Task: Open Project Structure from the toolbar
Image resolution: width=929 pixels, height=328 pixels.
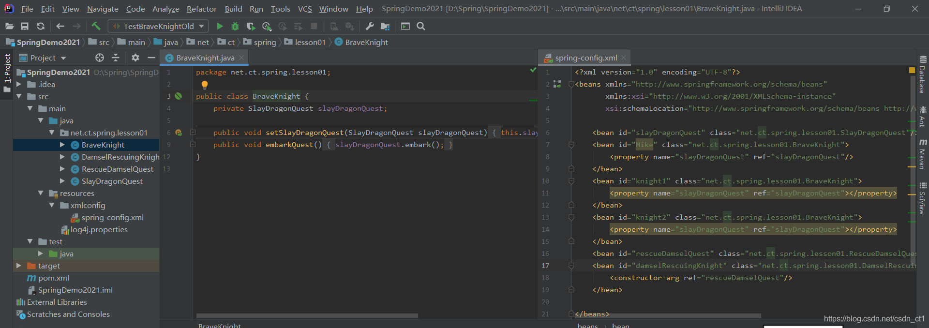Action: tap(385, 26)
